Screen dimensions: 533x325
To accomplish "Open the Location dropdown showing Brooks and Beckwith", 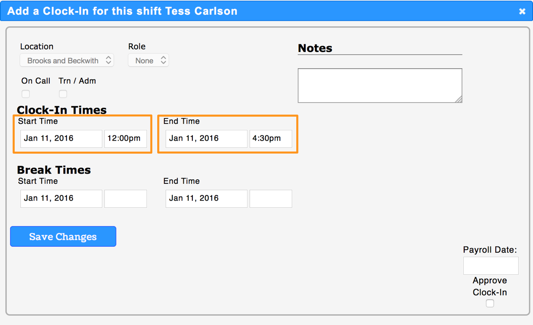I will pyautogui.click(x=67, y=60).
